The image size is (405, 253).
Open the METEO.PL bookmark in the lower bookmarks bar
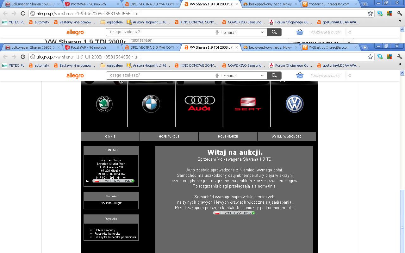(13, 65)
